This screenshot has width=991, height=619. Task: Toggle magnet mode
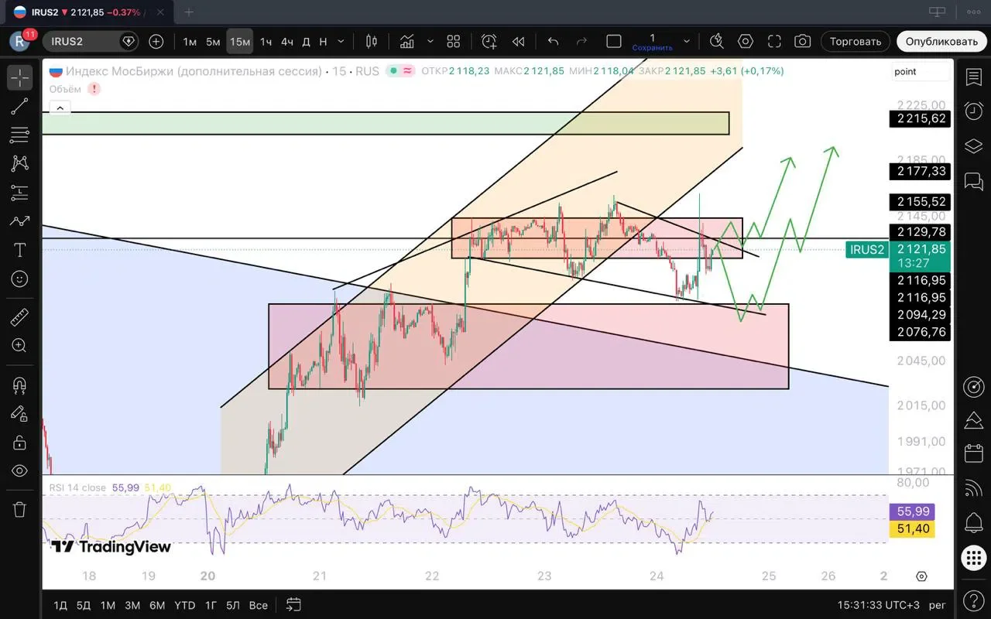coord(19,385)
